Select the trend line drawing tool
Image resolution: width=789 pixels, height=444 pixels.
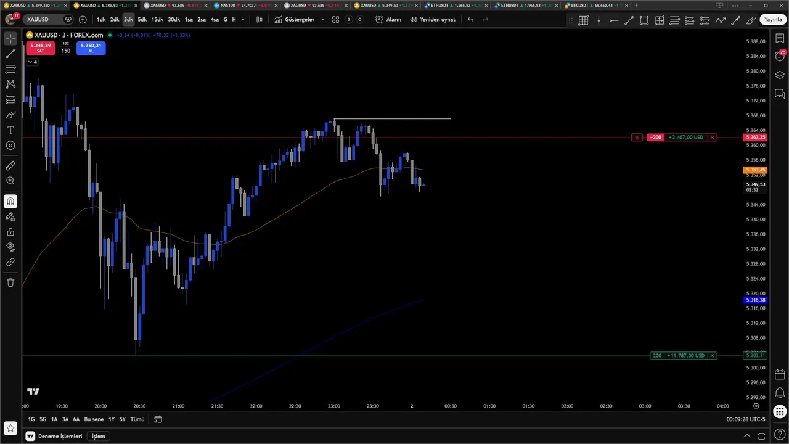[10, 54]
